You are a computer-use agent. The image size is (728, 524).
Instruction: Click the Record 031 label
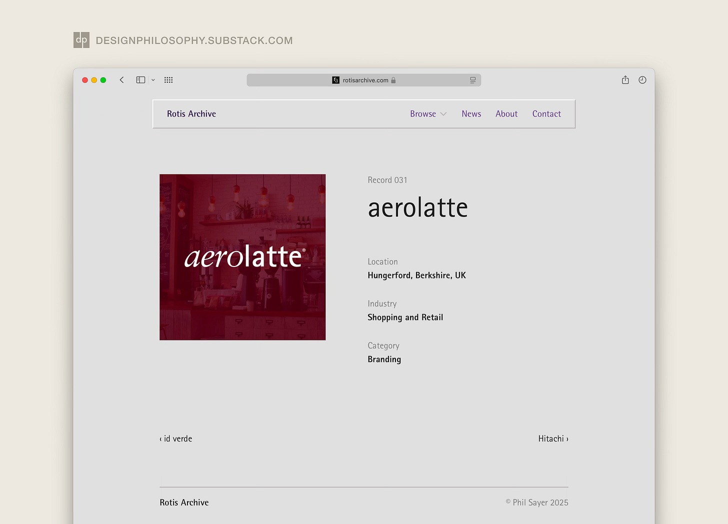[387, 180]
